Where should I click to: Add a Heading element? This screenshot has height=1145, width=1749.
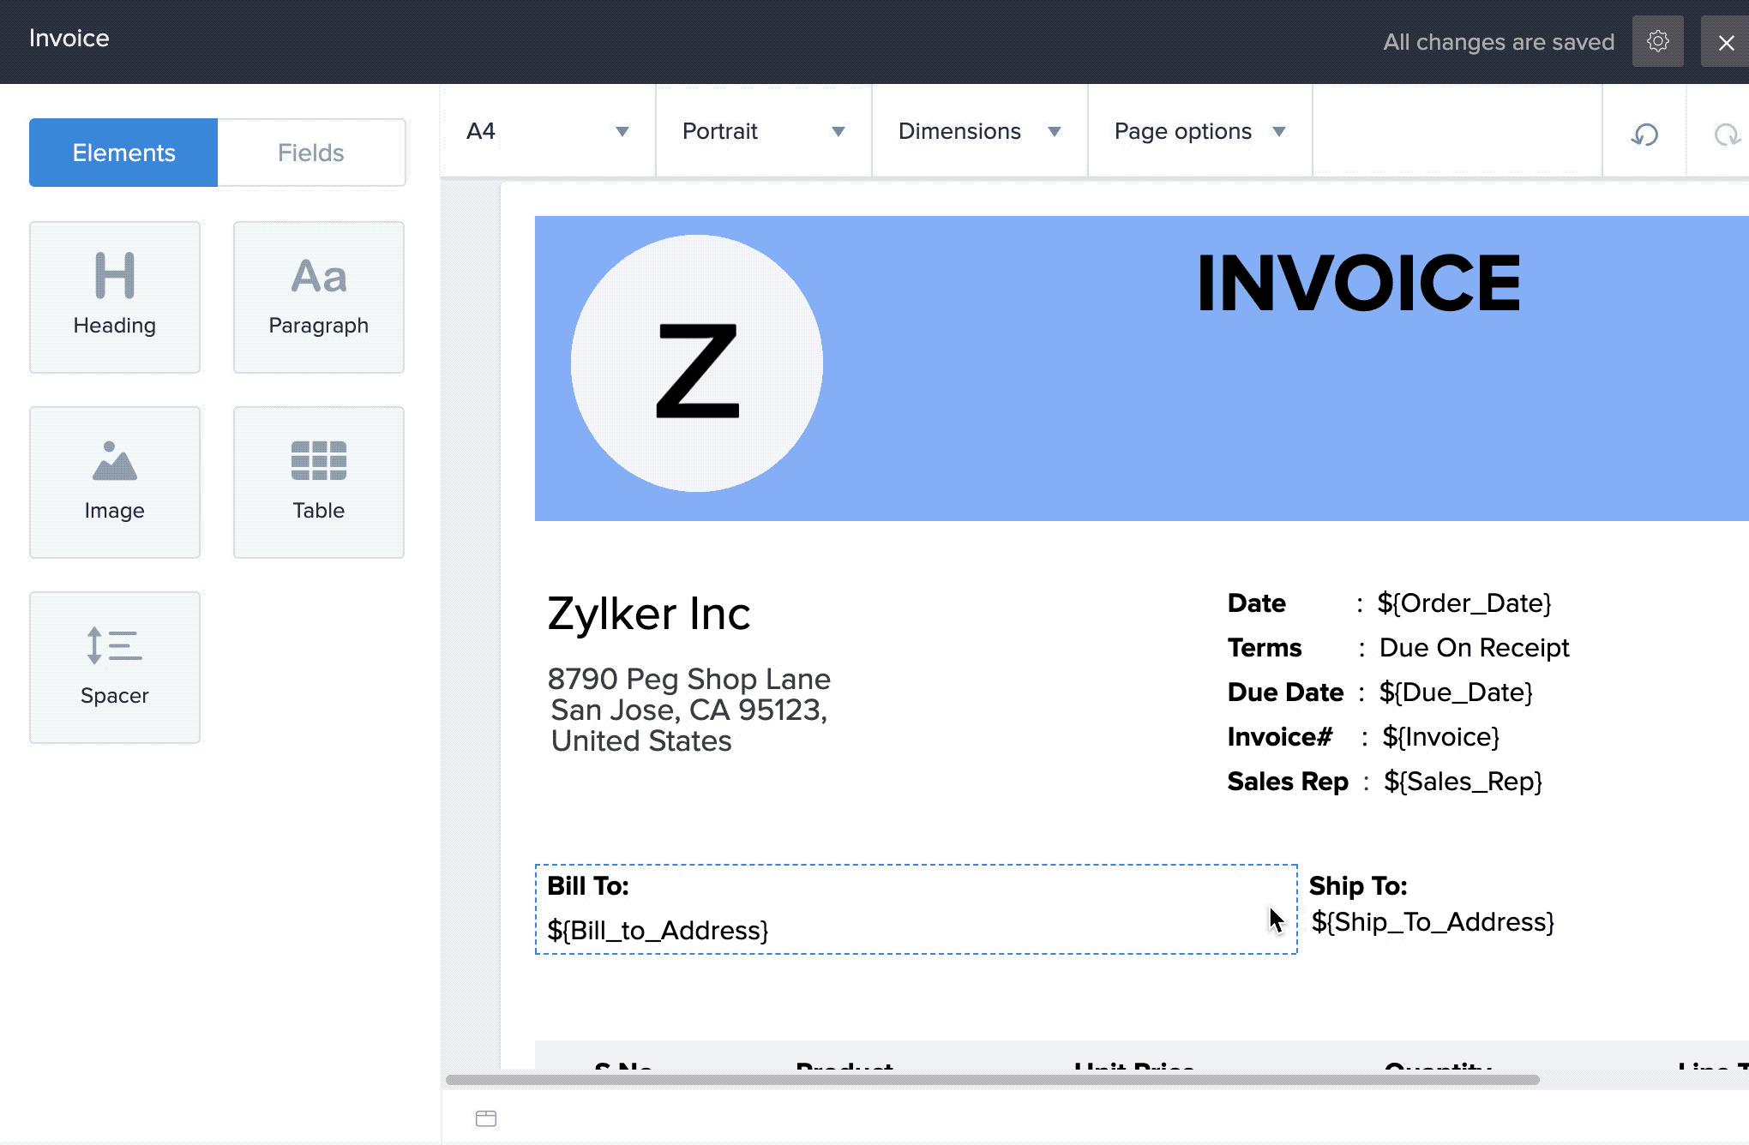[115, 297]
